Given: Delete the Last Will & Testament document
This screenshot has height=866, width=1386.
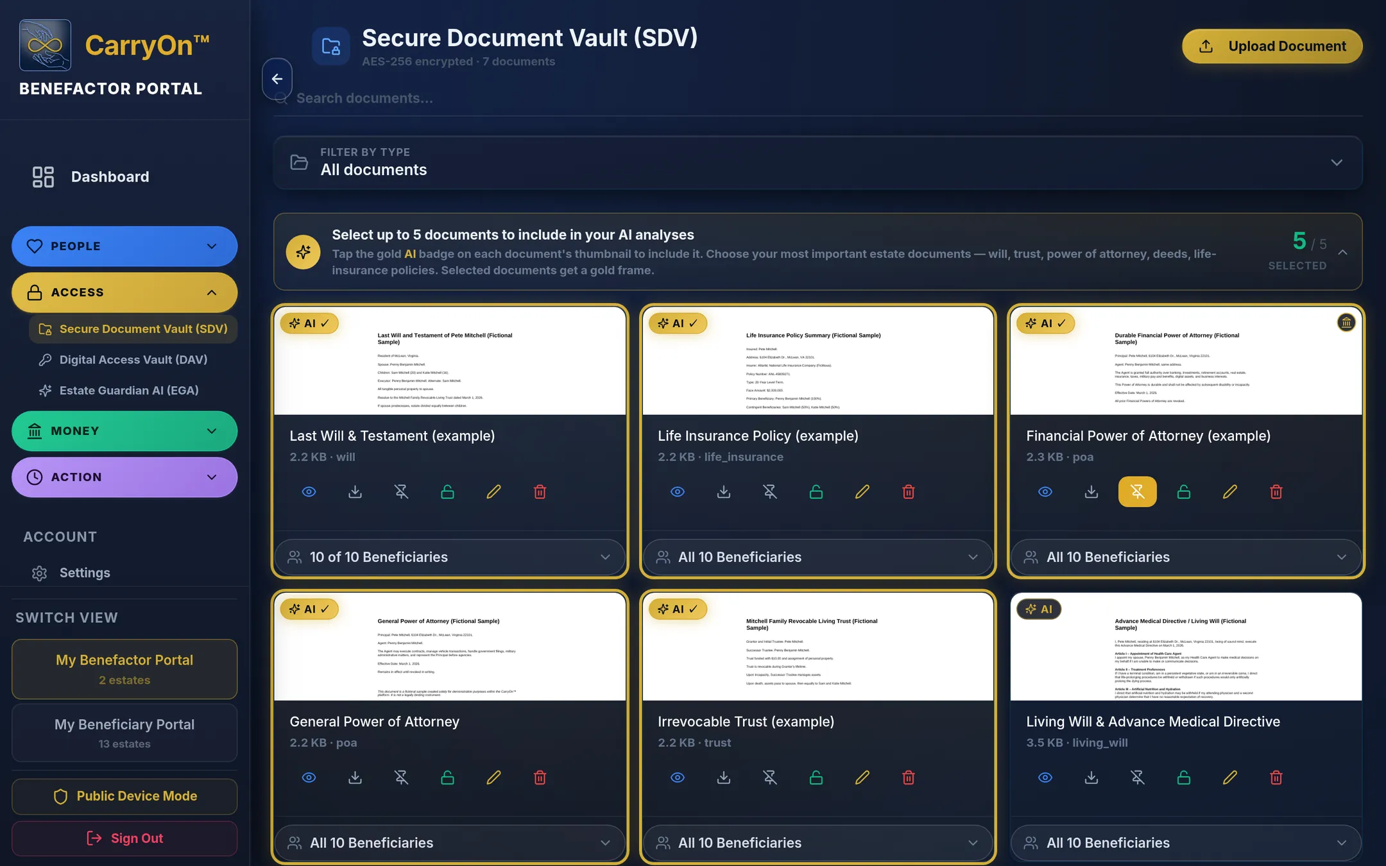Looking at the screenshot, I should 540,492.
